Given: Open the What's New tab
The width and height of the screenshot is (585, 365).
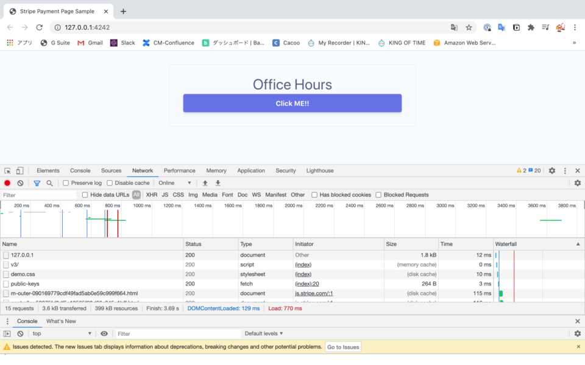Looking at the screenshot, I should [x=61, y=321].
